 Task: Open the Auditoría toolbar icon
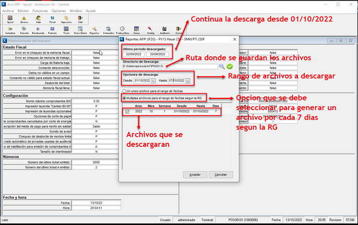165,30
